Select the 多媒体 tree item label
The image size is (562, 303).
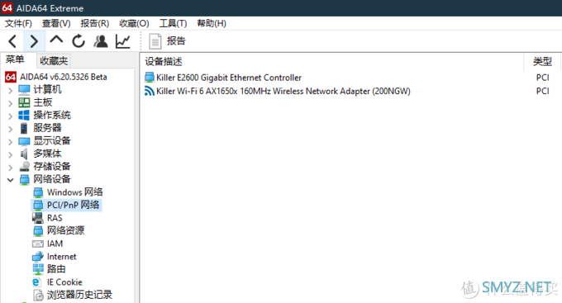click(47, 154)
